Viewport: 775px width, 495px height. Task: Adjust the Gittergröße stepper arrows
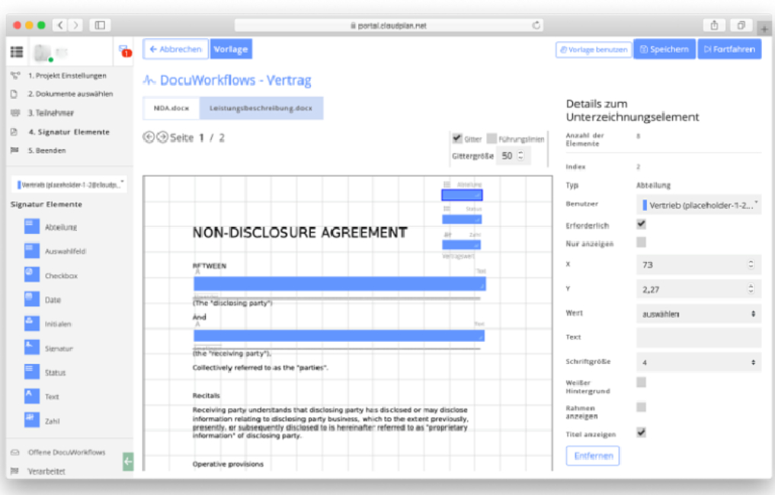[520, 155]
